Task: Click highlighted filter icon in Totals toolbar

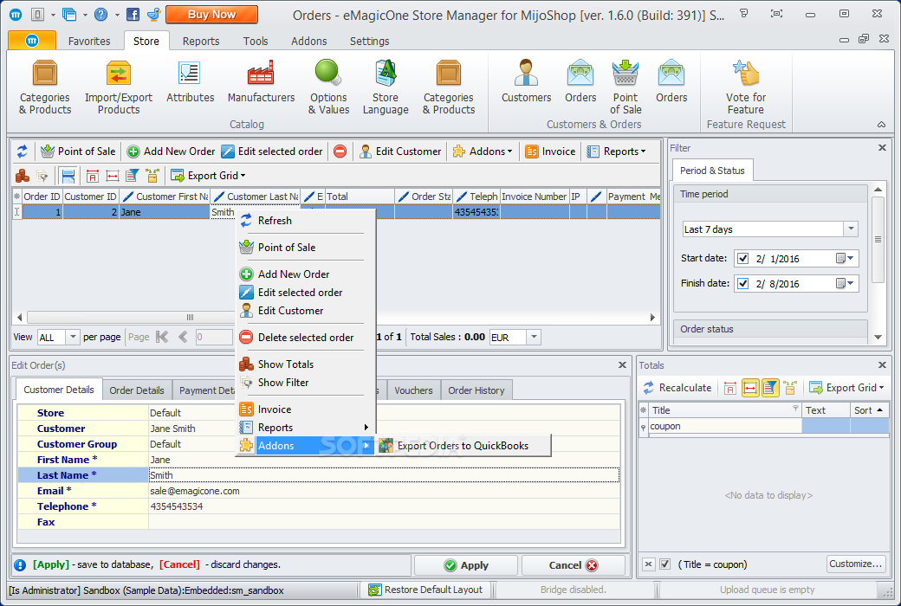Action: coord(770,389)
